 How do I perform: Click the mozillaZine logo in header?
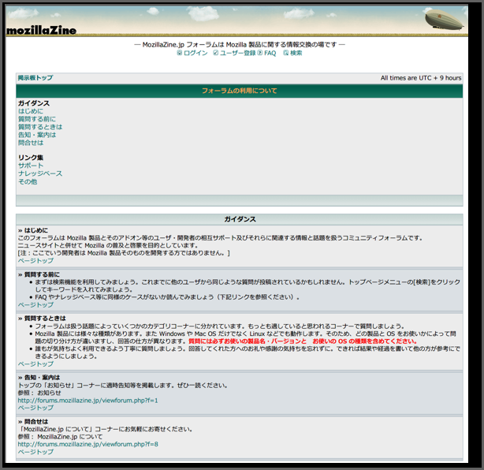[x=41, y=30]
